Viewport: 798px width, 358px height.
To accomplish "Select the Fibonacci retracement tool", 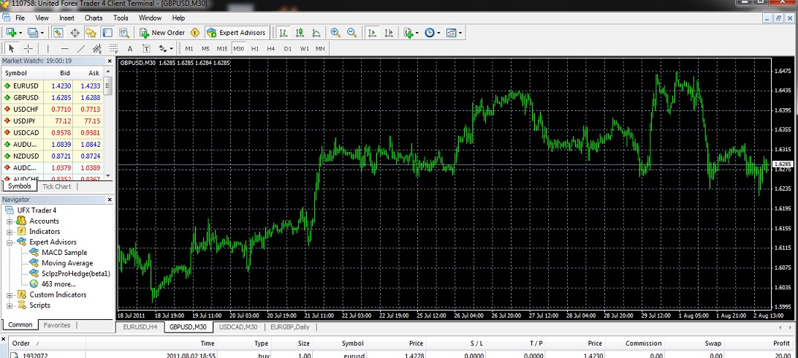I will pos(113,48).
